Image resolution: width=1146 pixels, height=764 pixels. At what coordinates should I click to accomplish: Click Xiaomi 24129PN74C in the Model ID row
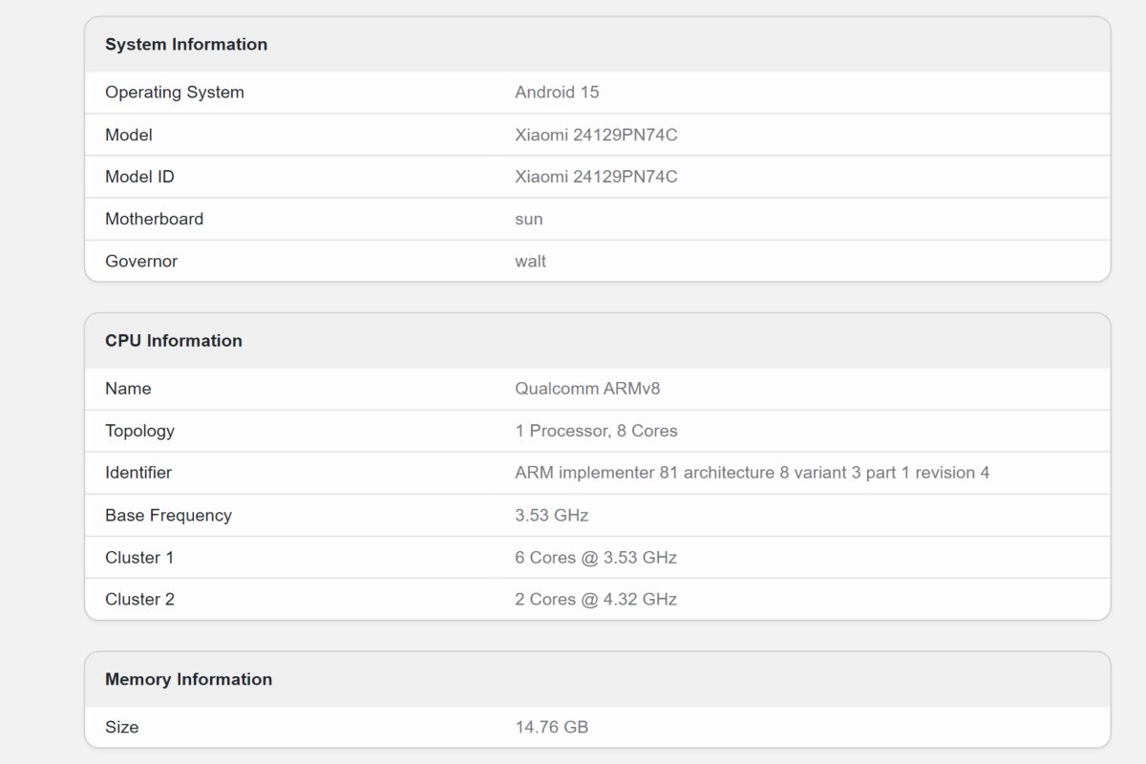point(596,177)
